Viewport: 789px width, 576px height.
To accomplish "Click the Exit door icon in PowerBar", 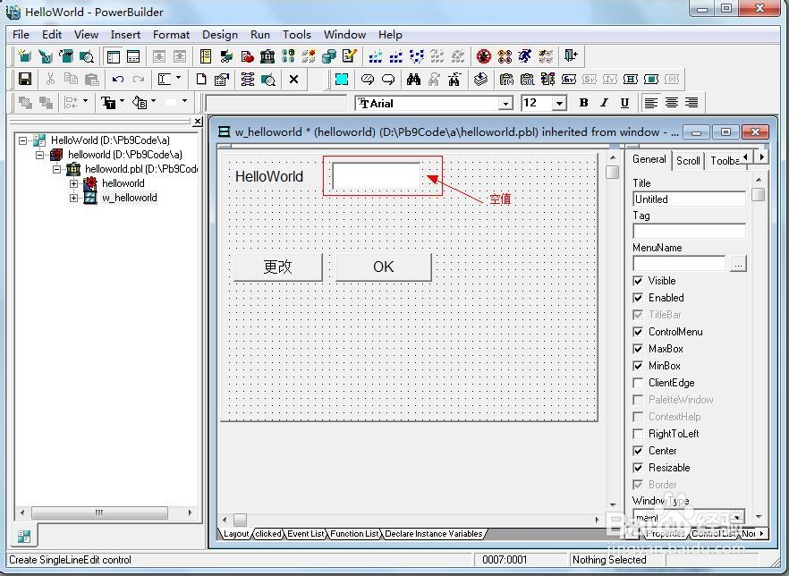I will [x=571, y=55].
